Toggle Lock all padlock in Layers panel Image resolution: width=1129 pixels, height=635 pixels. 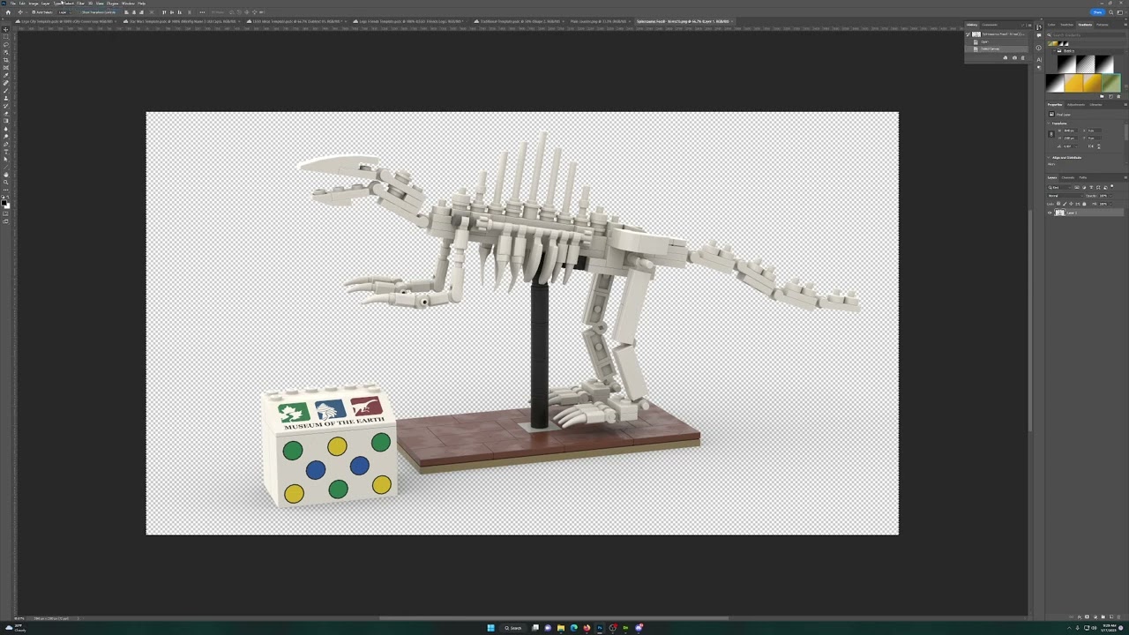point(1084,204)
